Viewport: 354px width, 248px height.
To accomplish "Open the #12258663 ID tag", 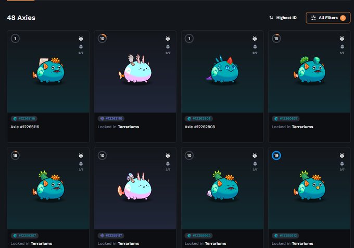I will [199, 235].
